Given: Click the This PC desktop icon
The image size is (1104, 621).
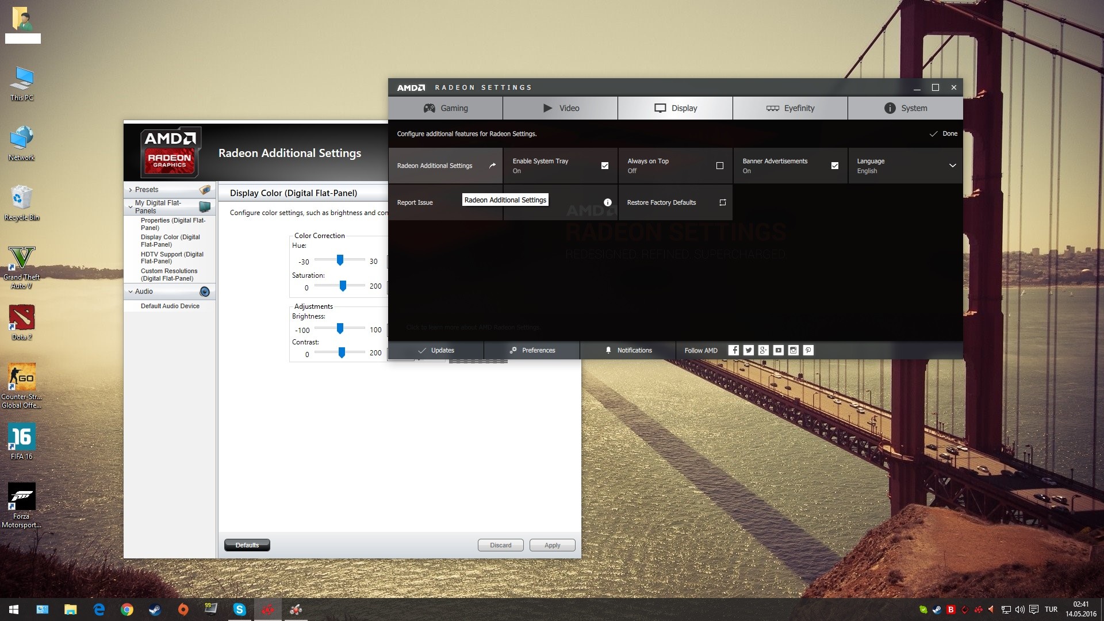Looking at the screenshot, I should pos(22,84).
